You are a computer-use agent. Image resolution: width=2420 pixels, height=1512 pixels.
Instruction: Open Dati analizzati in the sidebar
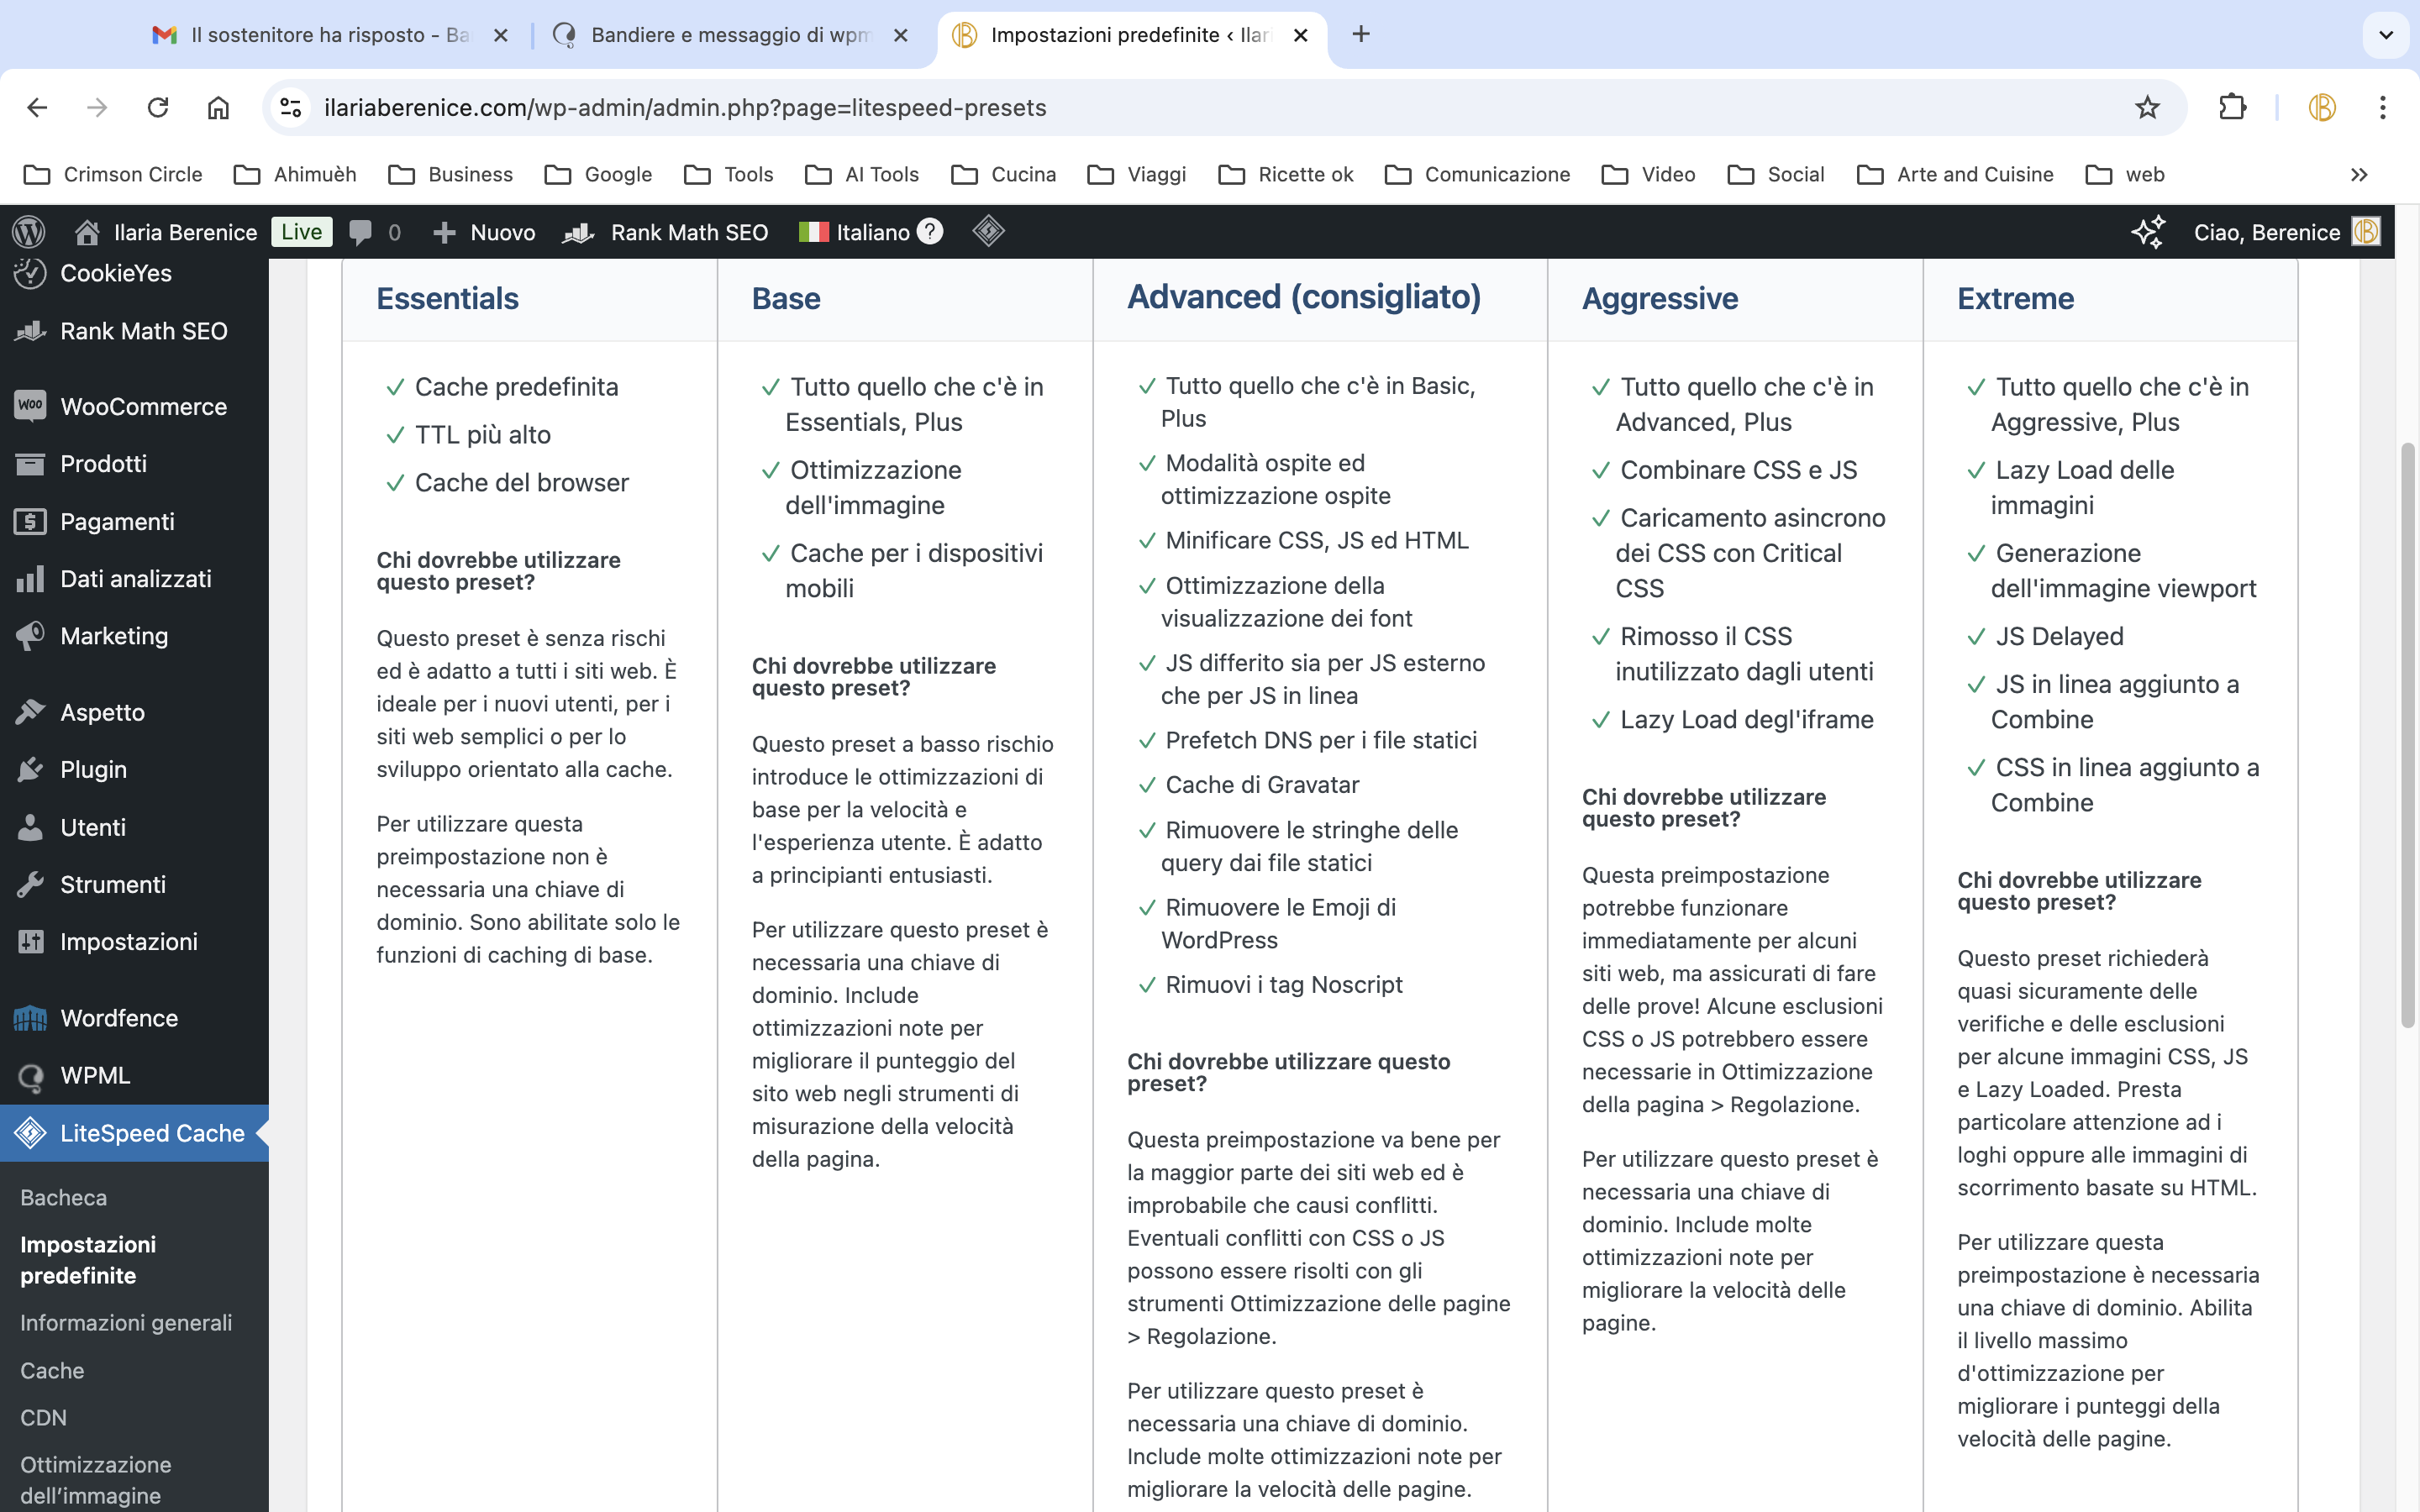[134, 579]
